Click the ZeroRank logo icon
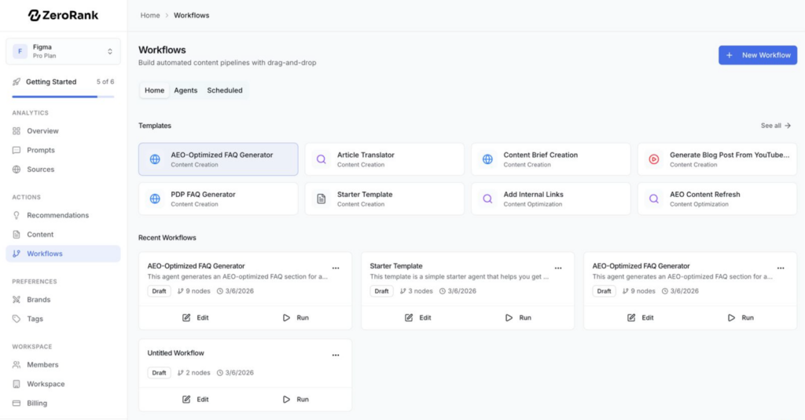 pos(35,15)
